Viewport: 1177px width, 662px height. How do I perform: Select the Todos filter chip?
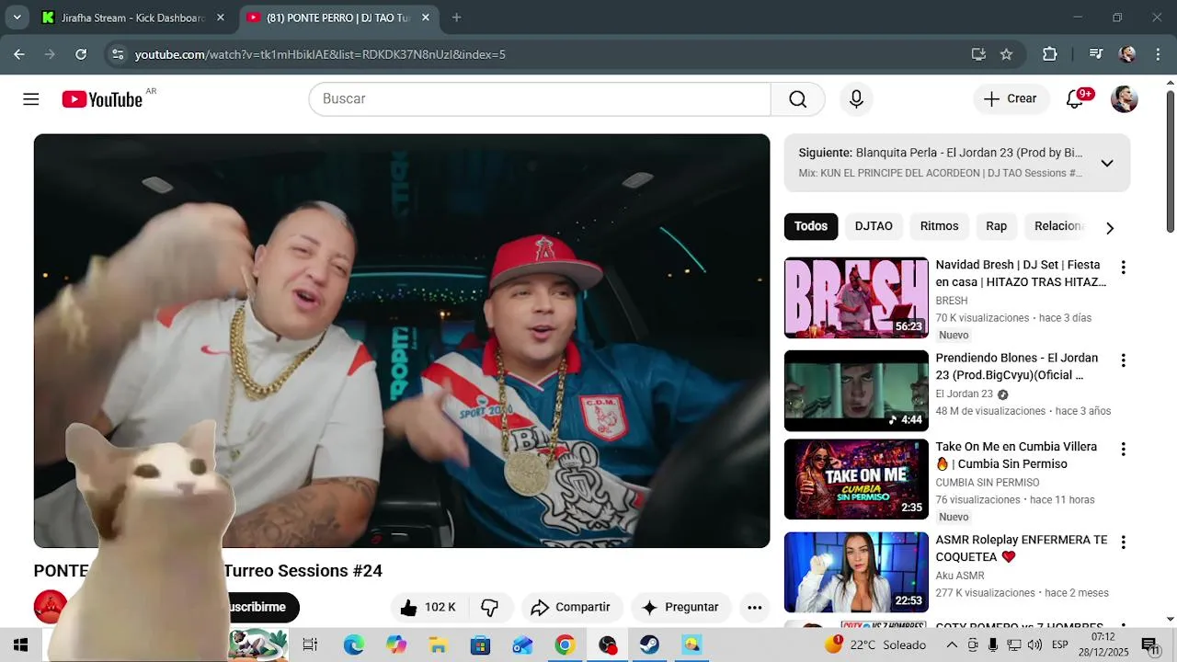[811, 226]
